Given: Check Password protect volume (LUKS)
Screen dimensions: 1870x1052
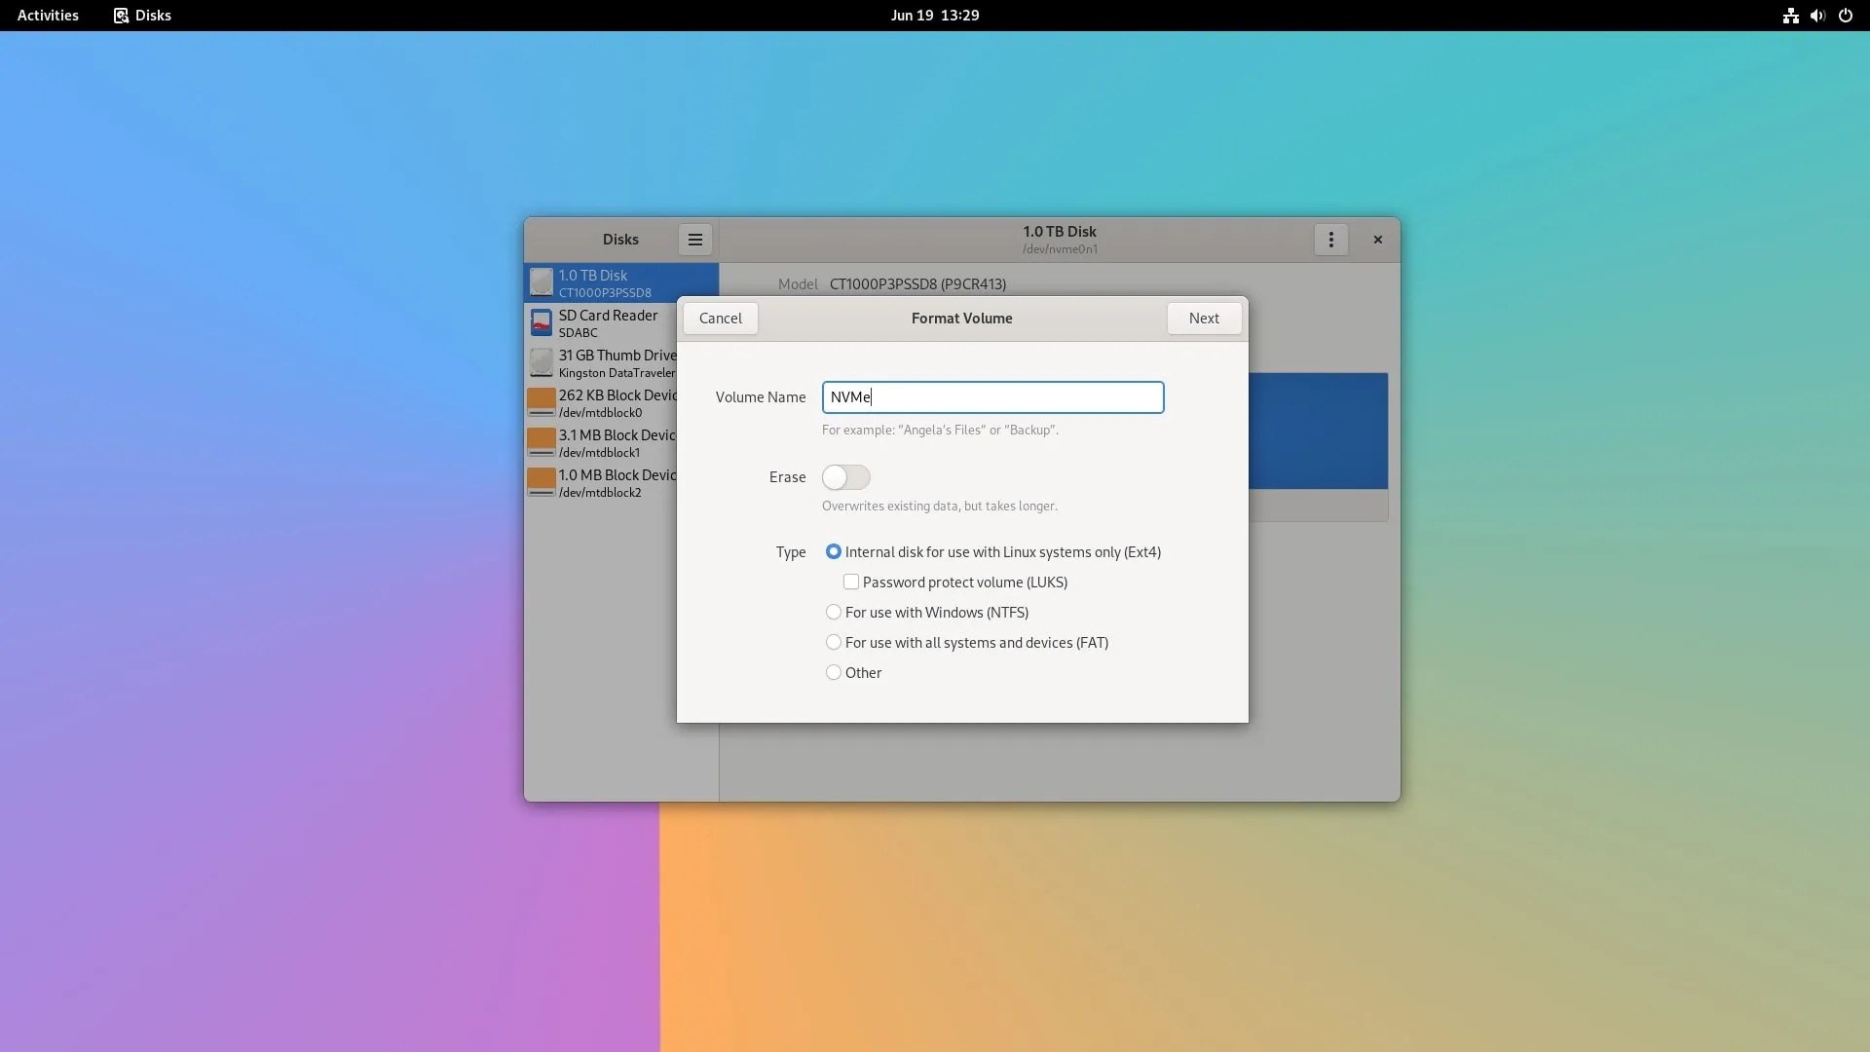Looking at the screenshot, I should coord(851,582).
